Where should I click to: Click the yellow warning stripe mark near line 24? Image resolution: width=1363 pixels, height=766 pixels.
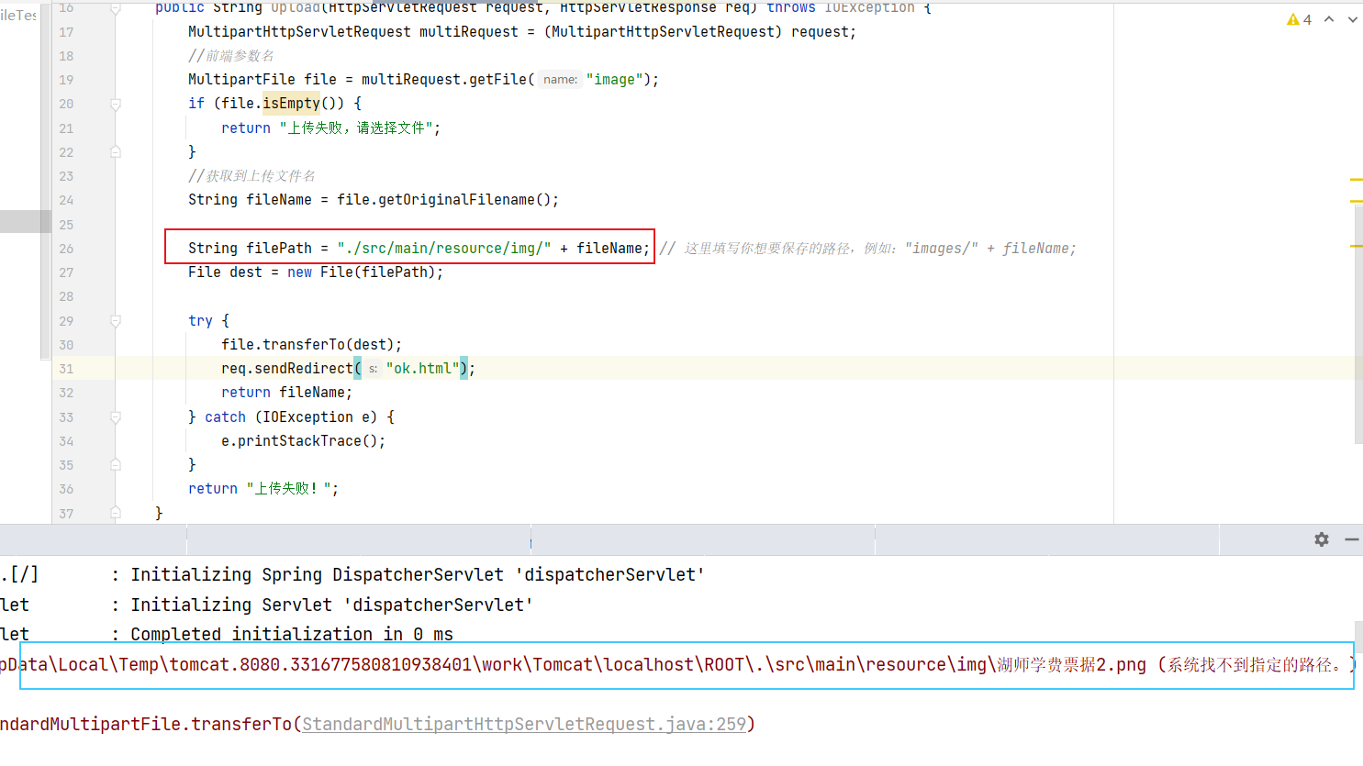[x=1356, y=201]
